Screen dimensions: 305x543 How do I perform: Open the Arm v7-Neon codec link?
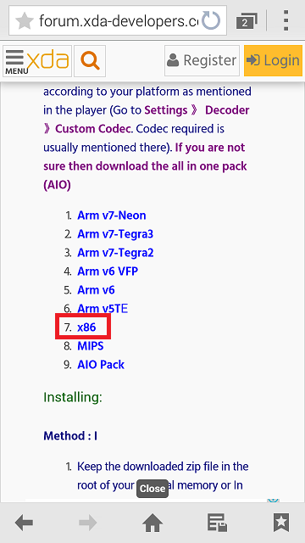[112, 216]
